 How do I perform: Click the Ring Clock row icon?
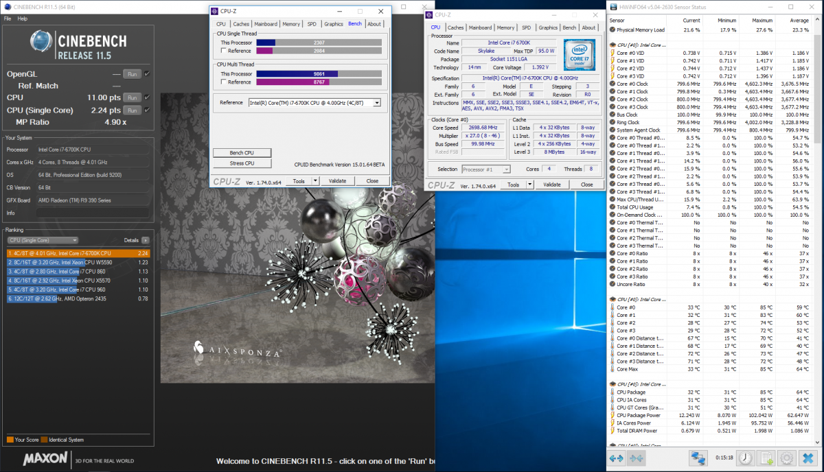click(x=613, y=122)
